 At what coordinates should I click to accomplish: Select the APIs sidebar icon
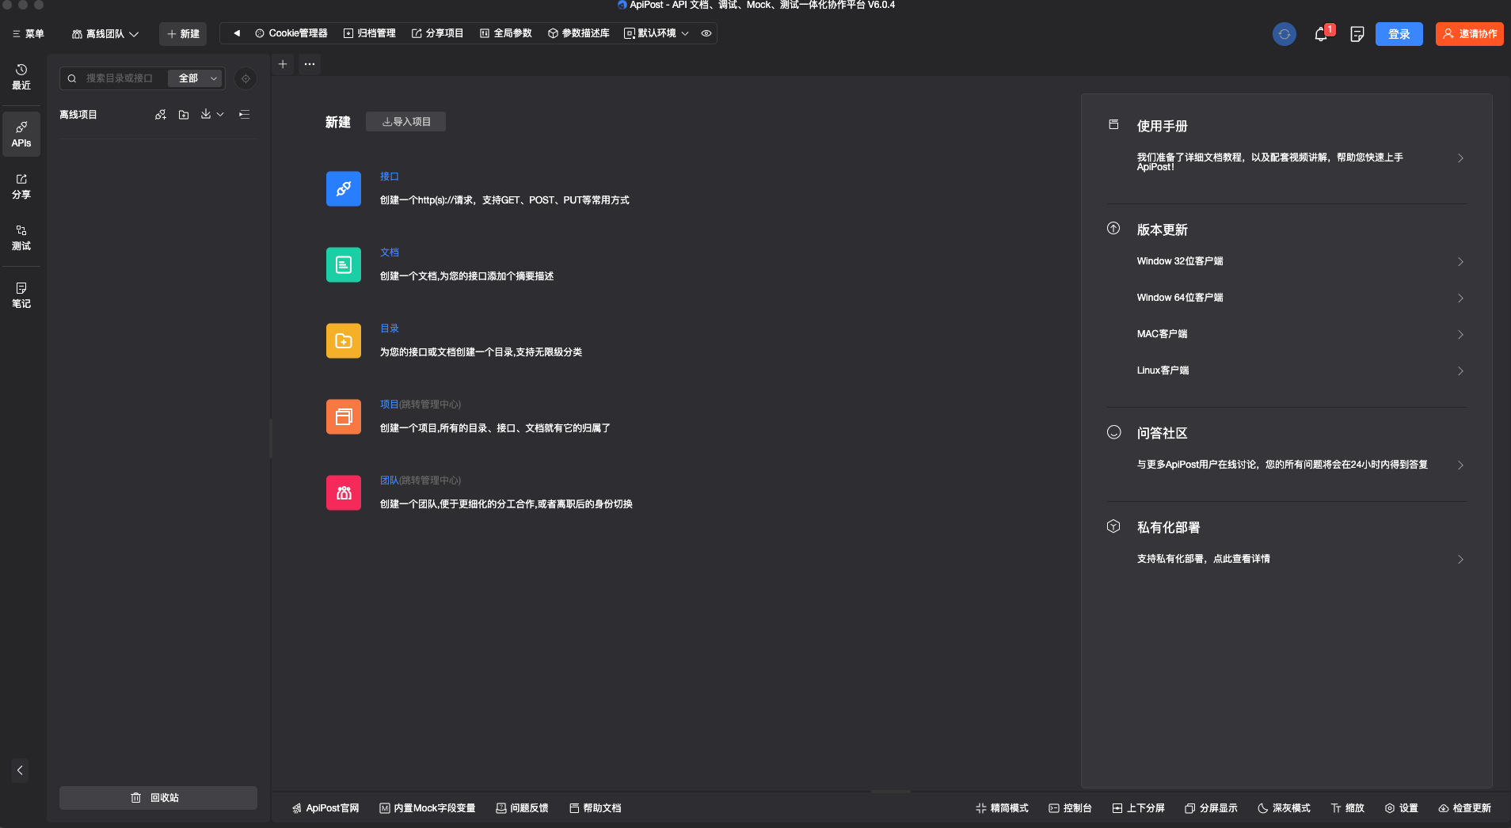[21, 134]
